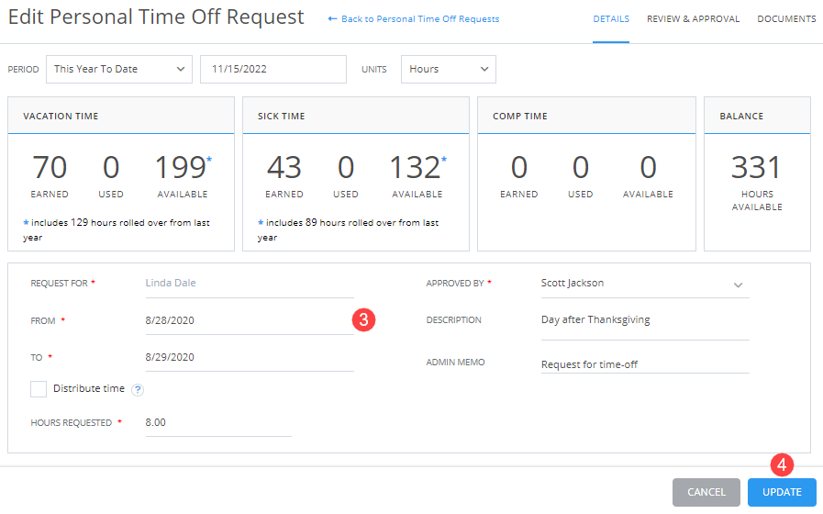Image resolution: width=823 pixels, height=514 pixels.
Task: Follow the Back to Personal Time Off Requests link
Action: tap(413, 19)
